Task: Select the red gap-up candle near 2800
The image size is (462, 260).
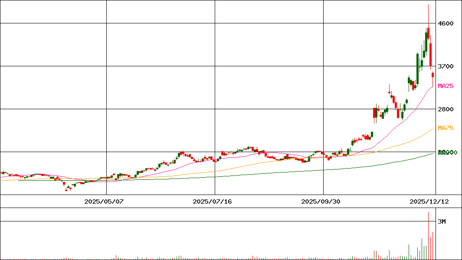Action: point(374,113)
